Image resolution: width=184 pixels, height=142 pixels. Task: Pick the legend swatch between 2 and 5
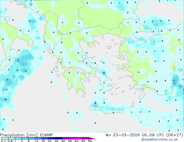[25, 138]
